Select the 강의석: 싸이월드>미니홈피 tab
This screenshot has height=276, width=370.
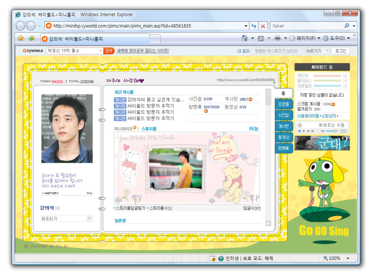[x=95, y=39]
